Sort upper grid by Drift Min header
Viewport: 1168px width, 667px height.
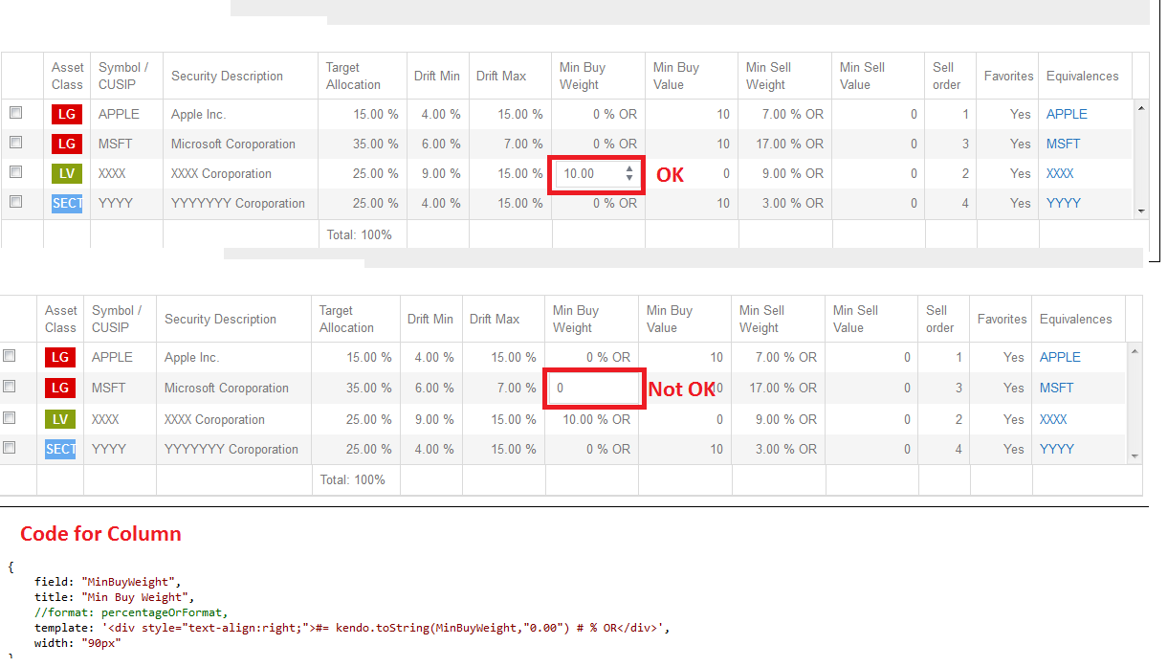(437, 76)
